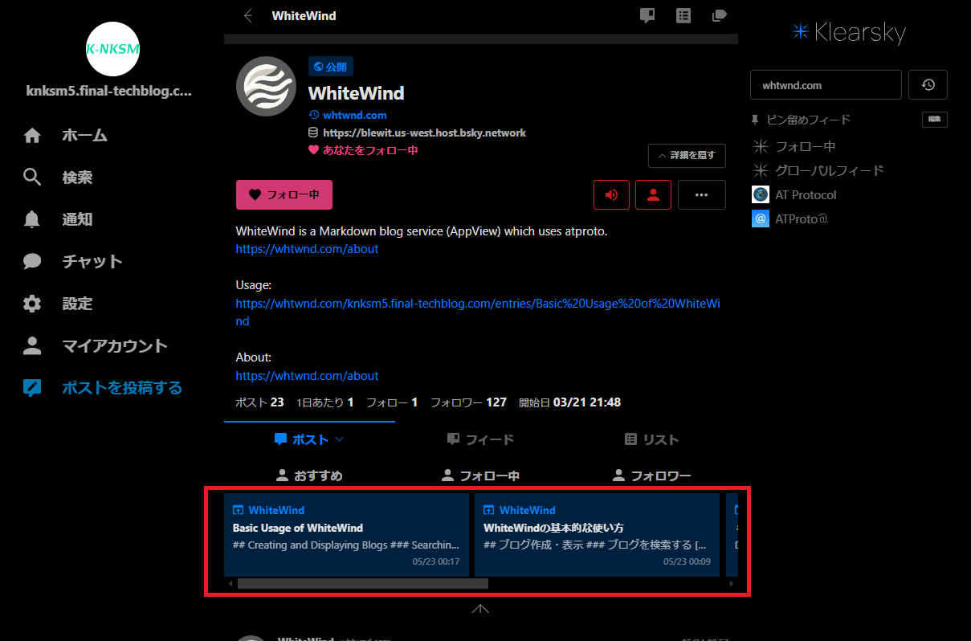This screenshot has width=971, height=641.
Task: Click the red person block button
Action: 654,194
